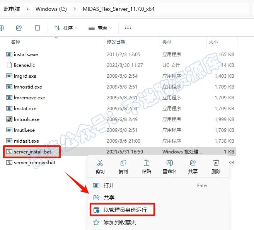Select the lmgrd.exe file name

[25, 76]
